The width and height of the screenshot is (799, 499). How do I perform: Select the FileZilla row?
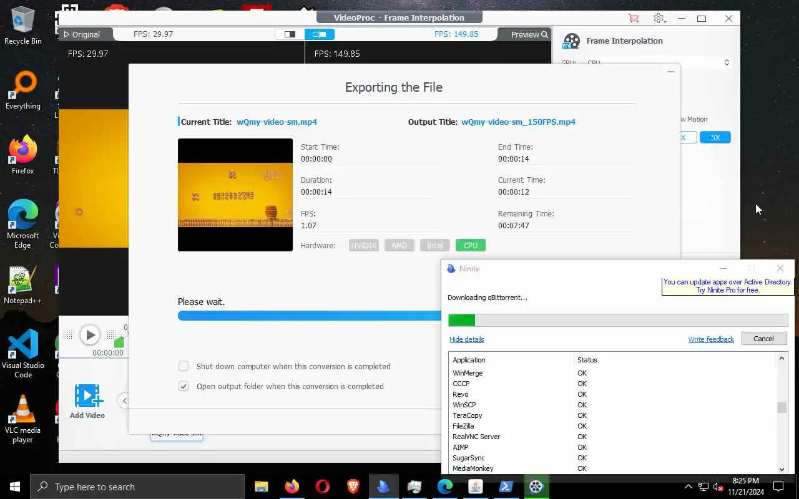613,426
